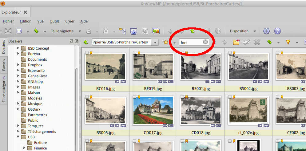306x151 pixels.
Task: Click the orange funnel filter icon
Action: (288, 42)
